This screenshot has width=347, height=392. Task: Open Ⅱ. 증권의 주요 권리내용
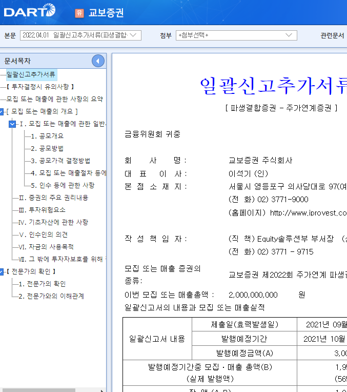(53, 198)
